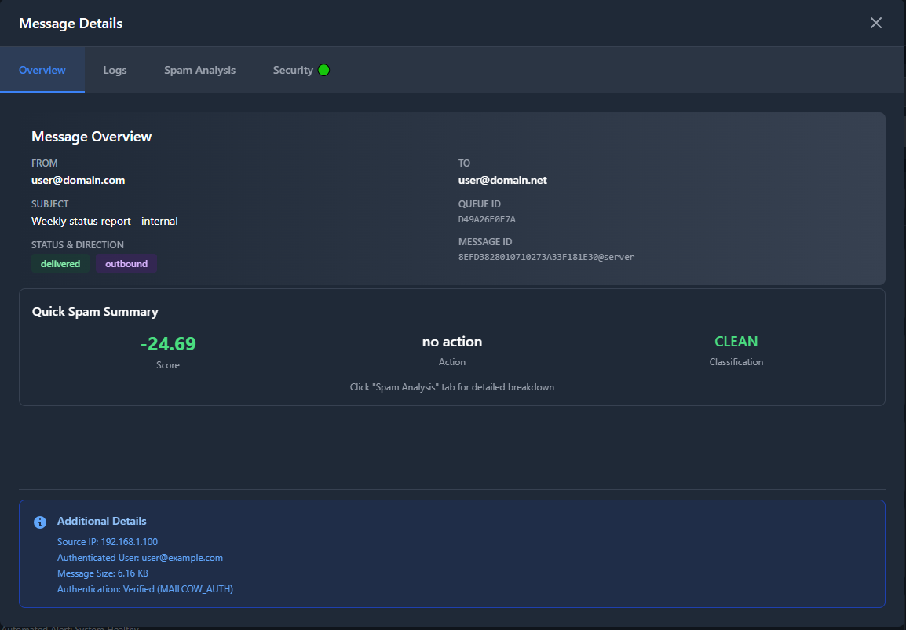The width and height of the screenshot is (906, 630).
Task: Switch to the Security tab
Action: point(293,70)
